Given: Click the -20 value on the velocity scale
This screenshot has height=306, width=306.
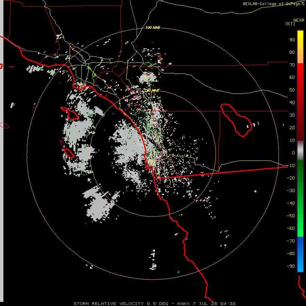Looking at the screenshot, I should (x=291, y=178).
